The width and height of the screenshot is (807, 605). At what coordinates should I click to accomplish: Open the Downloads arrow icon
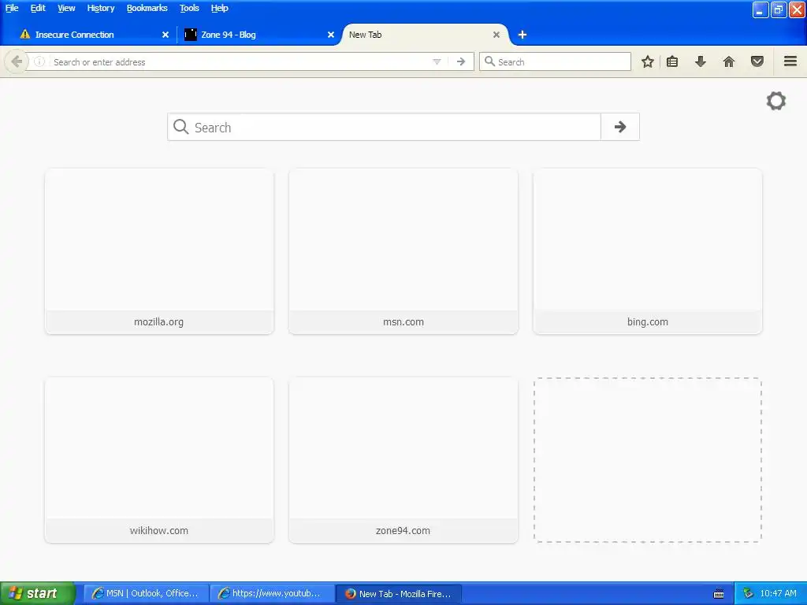coord(701,61)
